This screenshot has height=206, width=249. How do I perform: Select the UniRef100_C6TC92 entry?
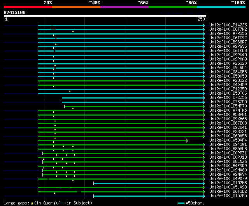pos(228,38)
